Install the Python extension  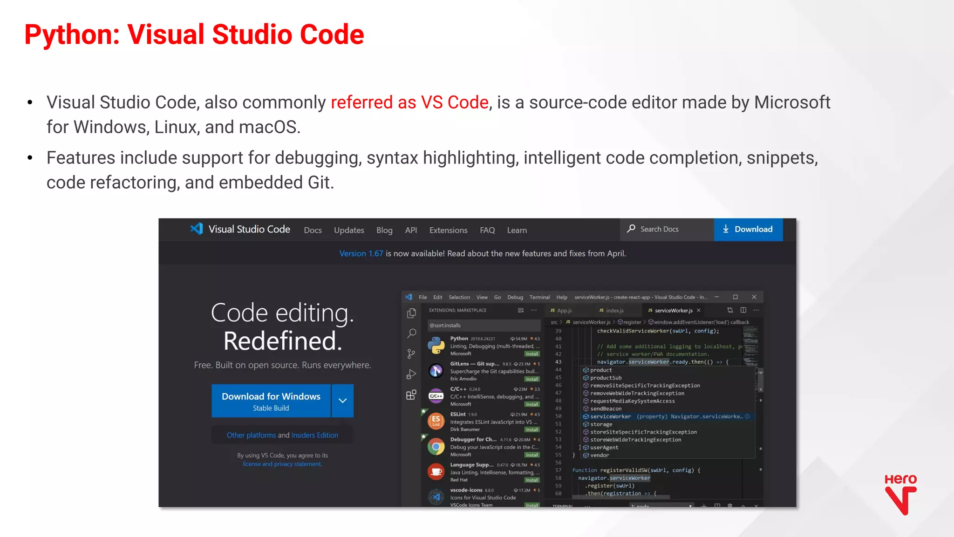click(x=532, y=354)
